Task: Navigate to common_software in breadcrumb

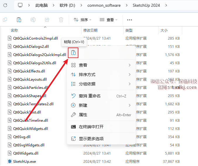Action: (x=104, y=5)
